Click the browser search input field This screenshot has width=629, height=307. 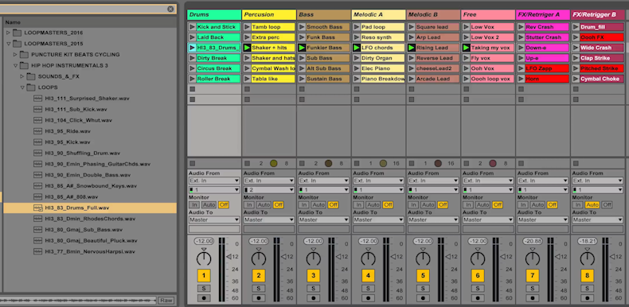pos(83,9)
